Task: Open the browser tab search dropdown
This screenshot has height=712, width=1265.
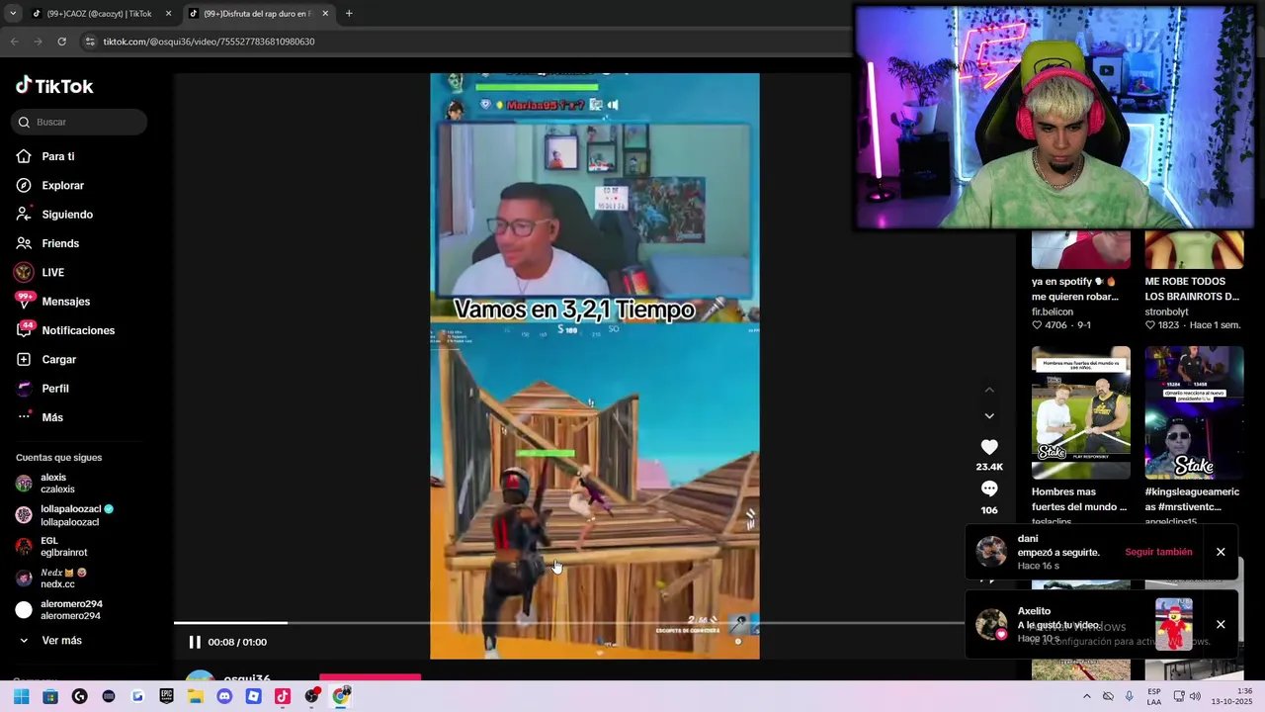Action: (x=12, y=14)
